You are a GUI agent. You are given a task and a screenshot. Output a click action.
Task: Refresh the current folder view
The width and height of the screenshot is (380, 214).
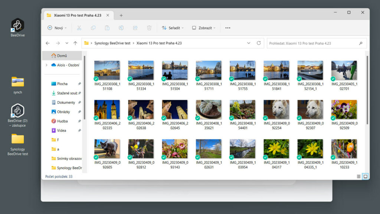[259, 43]
